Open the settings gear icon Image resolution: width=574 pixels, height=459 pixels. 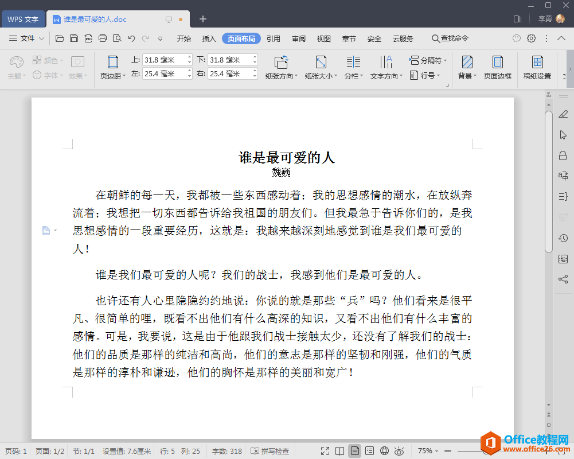[531, 38]
